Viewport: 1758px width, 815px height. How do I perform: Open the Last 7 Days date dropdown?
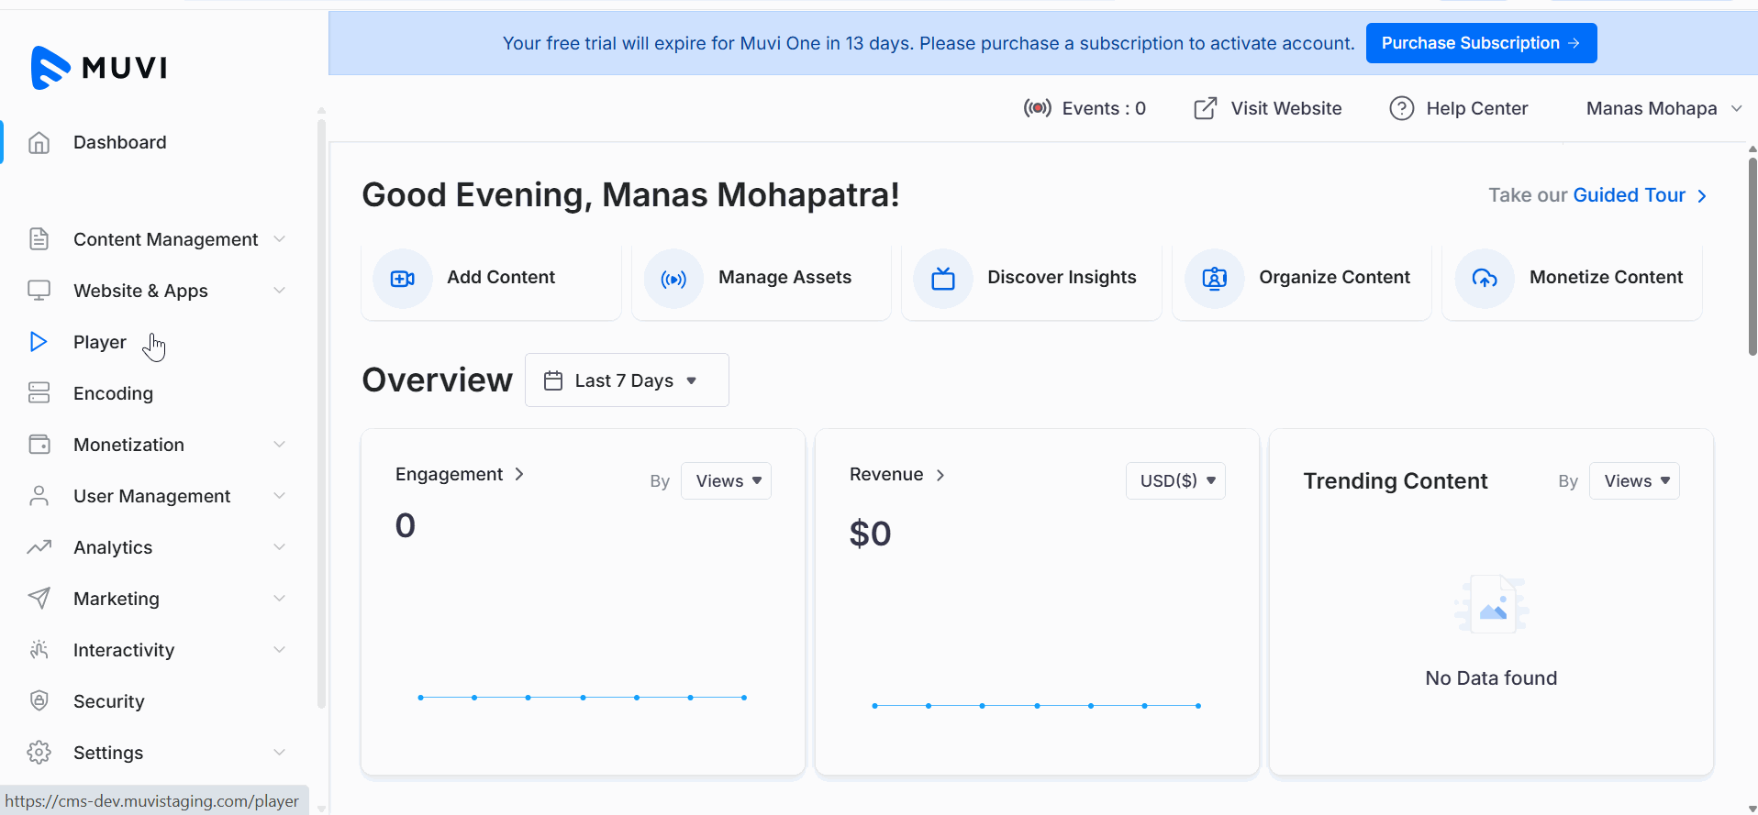[627, 380]
